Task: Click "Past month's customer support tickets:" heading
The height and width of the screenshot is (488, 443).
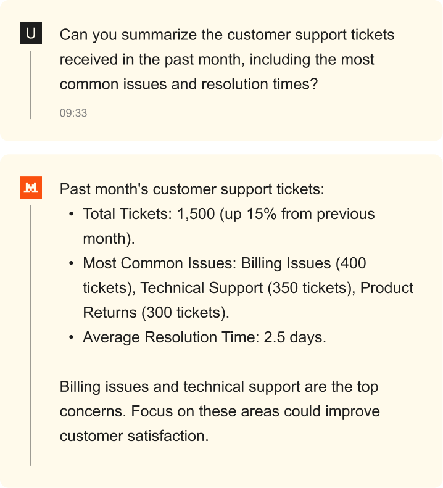Action: tap(191, 189)
